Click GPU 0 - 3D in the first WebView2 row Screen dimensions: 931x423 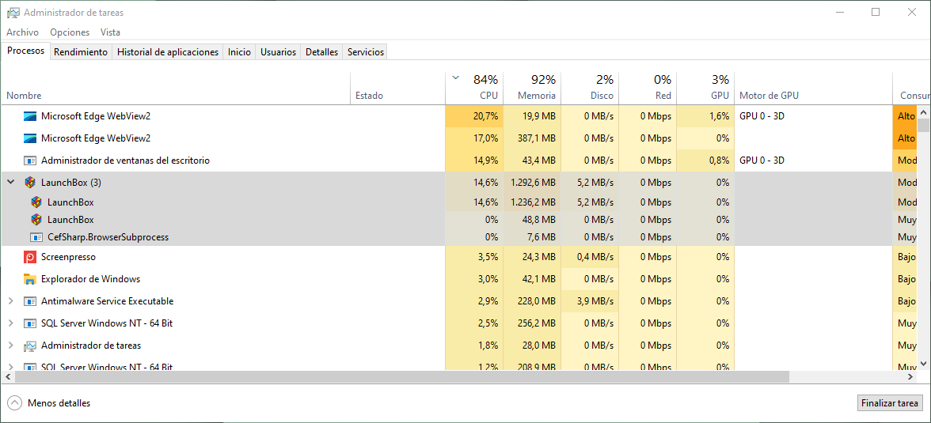762,116
